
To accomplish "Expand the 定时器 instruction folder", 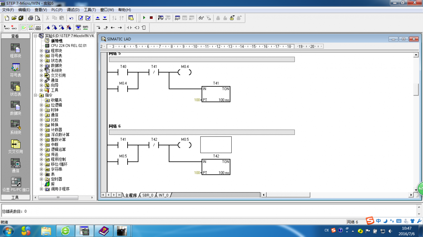I will pyautogui.click(x=41, y=179).
